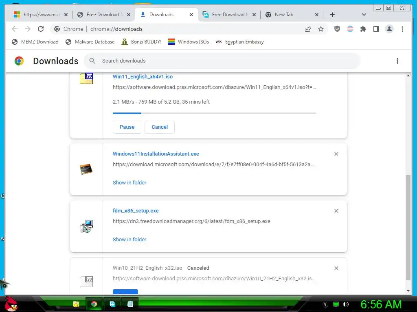Viewport: 417px width, 312px height.
Task: Remove Windows11InstallationAssistant.exe from list
Action: pyautogui.click(x=336, y=154)
